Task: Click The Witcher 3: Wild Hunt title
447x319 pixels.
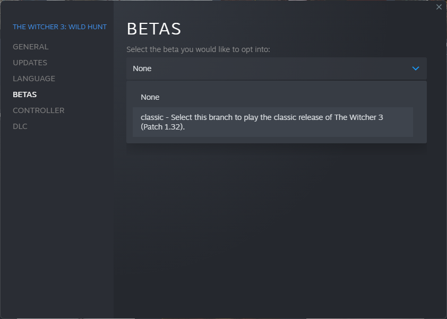Action: click(x=59, y=27)
